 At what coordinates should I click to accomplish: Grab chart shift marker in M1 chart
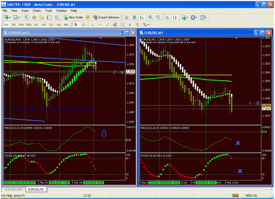click(236, 38)
